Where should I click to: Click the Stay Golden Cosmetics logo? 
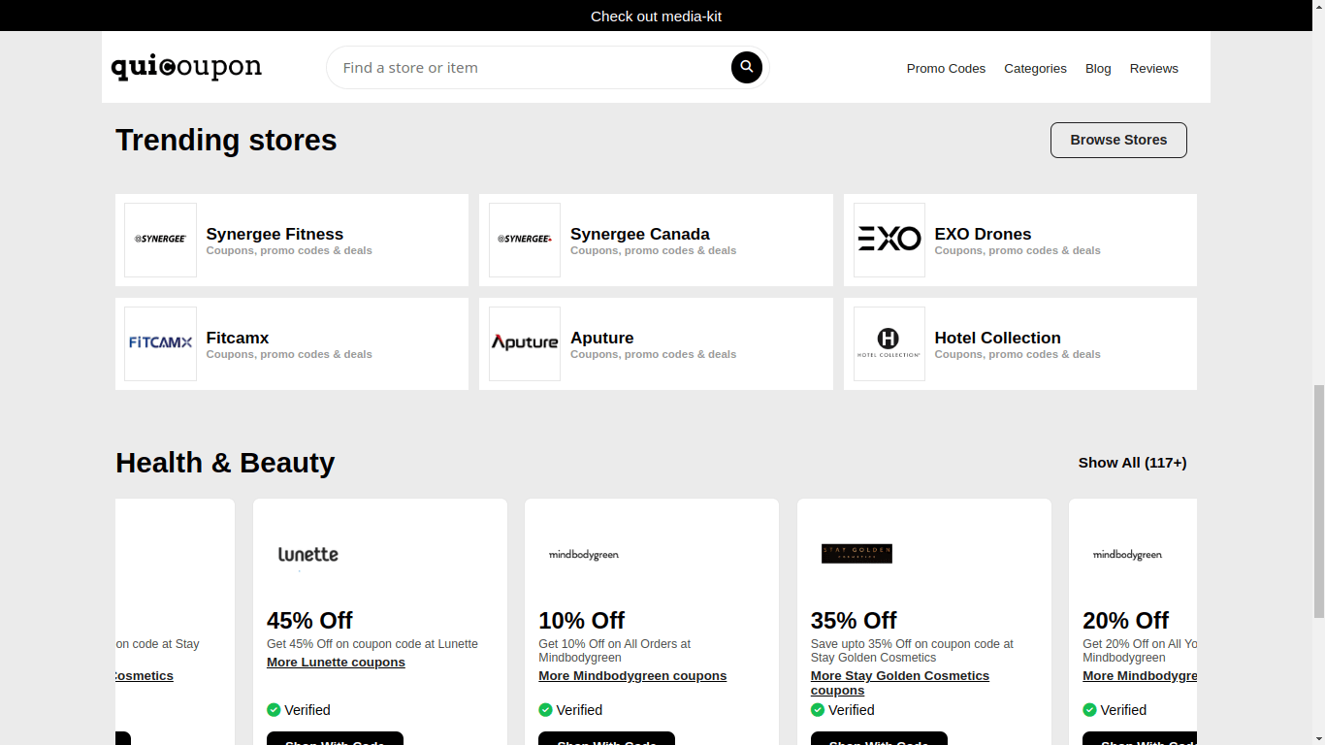856,554
